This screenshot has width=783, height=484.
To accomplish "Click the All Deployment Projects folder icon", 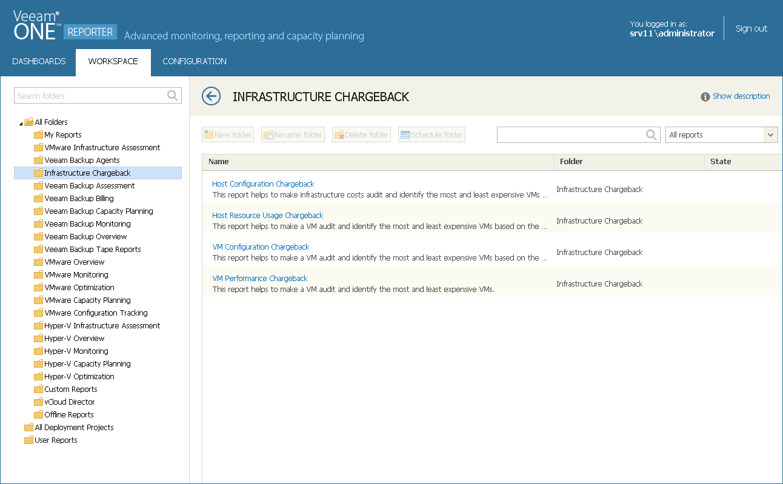I will tap(29, 427).
